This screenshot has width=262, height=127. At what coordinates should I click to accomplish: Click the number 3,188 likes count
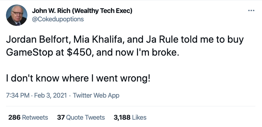click(122, 118)
